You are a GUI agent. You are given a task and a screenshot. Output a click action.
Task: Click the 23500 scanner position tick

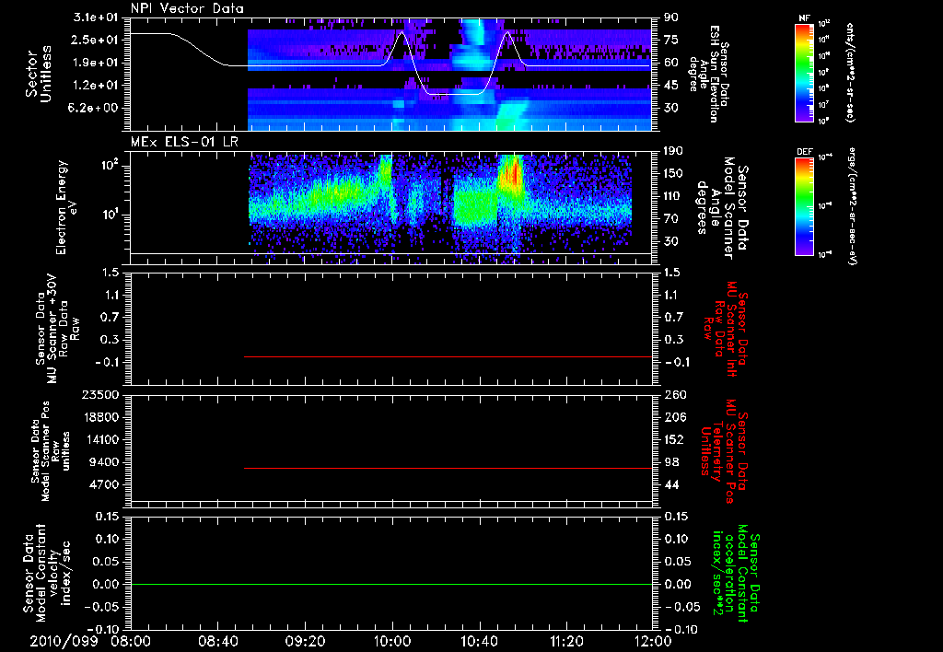click(100, 395)
